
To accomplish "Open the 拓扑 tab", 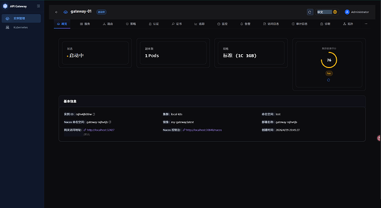I will tap(348, 24).
